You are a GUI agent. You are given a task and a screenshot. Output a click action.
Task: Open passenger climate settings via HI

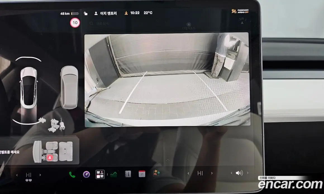(x=200, y=173)
